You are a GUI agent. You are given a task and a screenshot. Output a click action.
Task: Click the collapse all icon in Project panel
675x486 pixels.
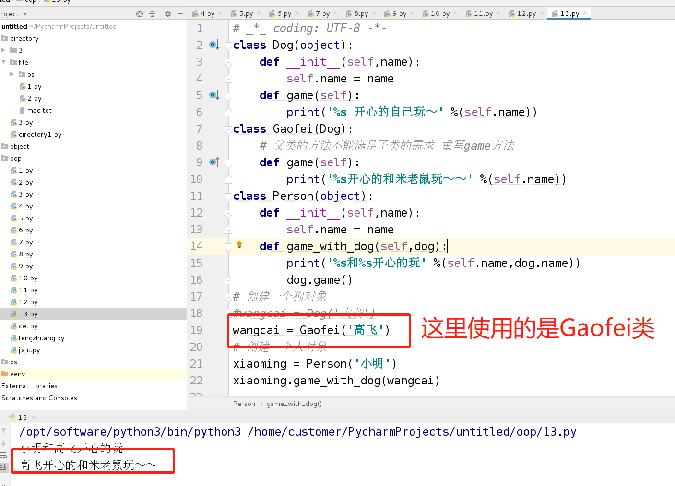(x=152, y=14)
